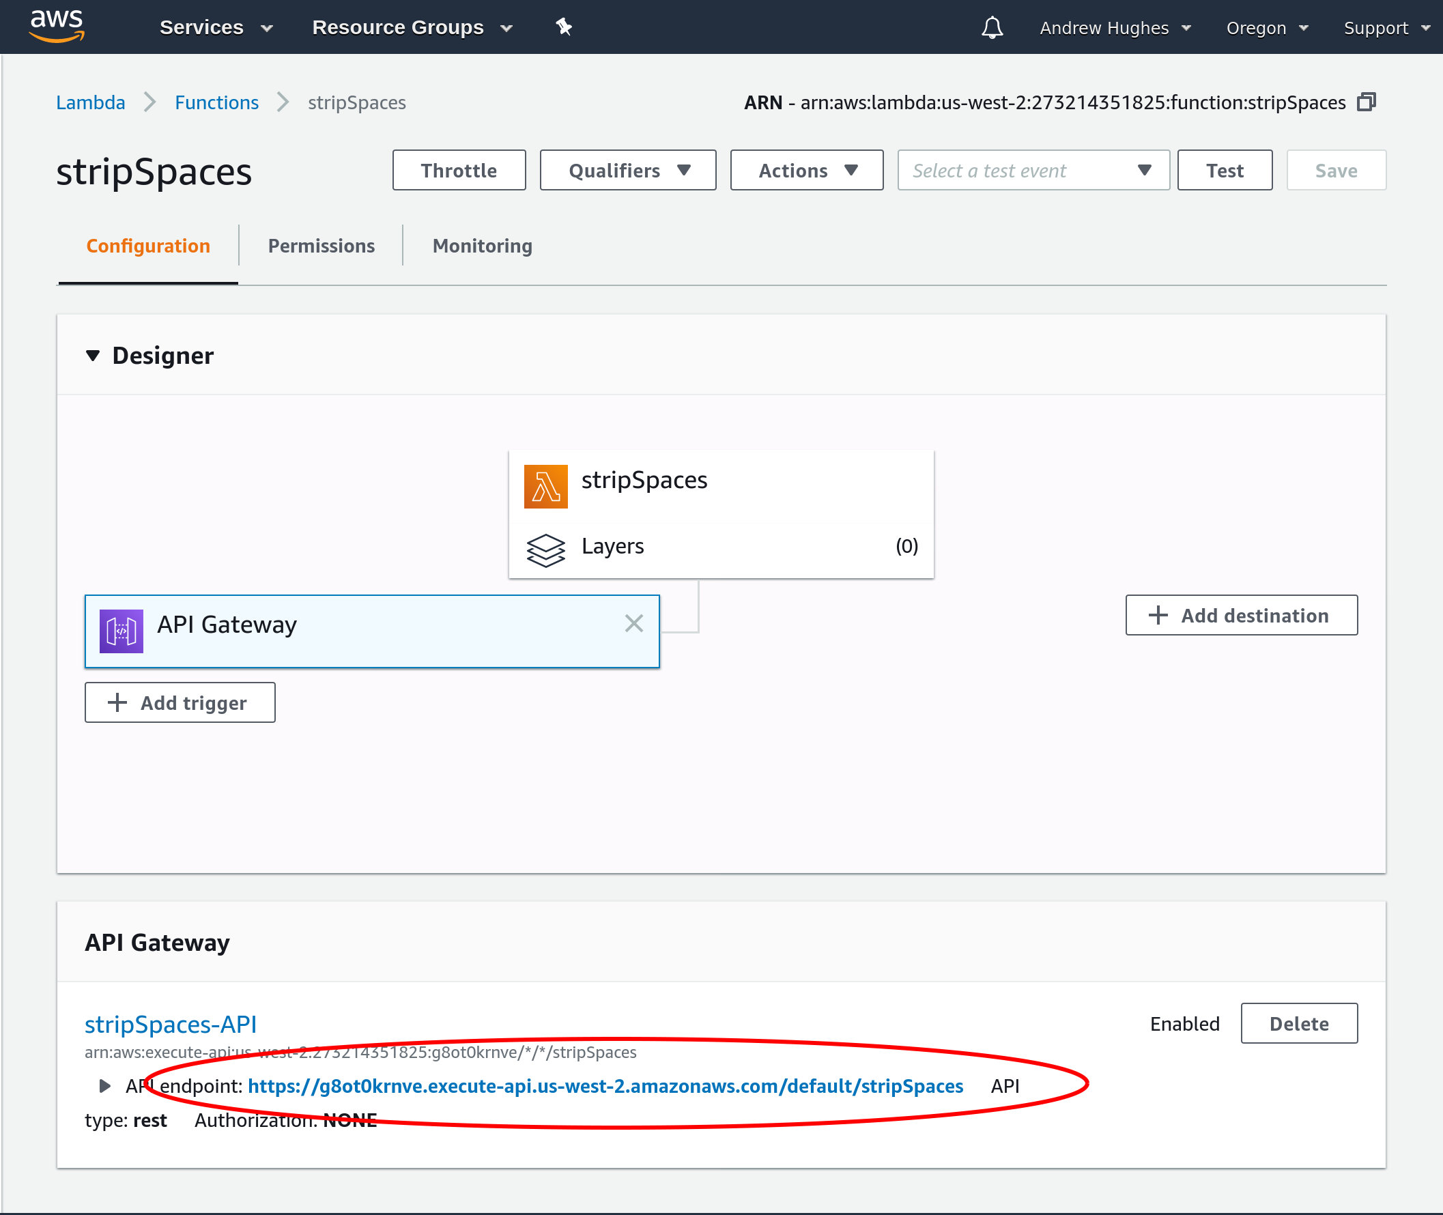
Task: Click the bookmark/pin icon in top nav
Action: click(x=565, y=25)
